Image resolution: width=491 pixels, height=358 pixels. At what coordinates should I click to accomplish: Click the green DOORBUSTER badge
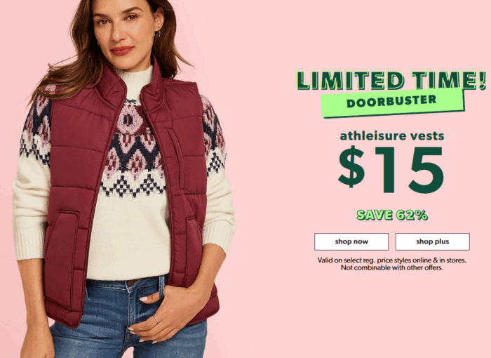[x=393, y=102]
